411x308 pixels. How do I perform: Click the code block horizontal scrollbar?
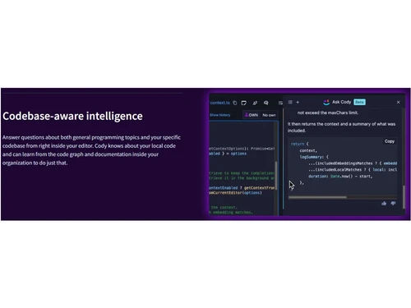[x=317, y=197]
